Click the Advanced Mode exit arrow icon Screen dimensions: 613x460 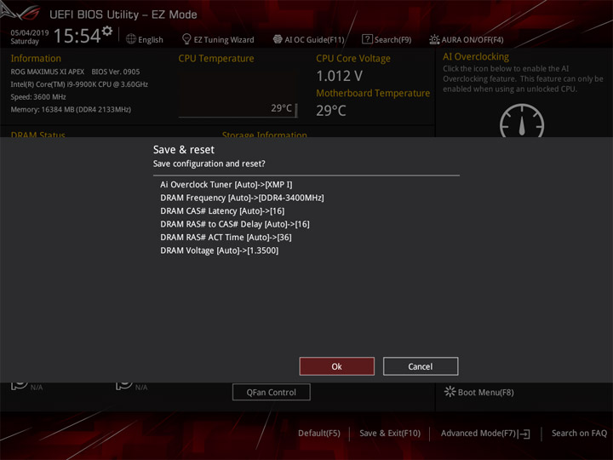524,434
